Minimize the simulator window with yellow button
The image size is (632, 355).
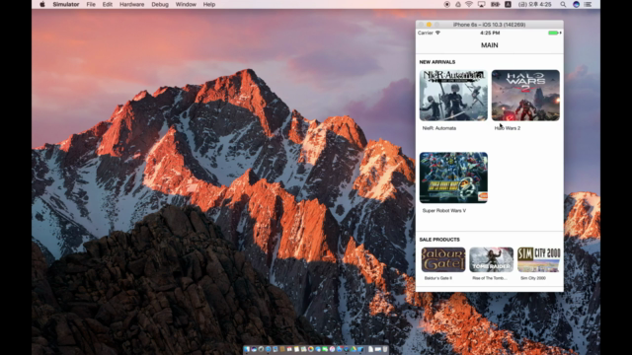pyautogui.click(x=429, y=25)
